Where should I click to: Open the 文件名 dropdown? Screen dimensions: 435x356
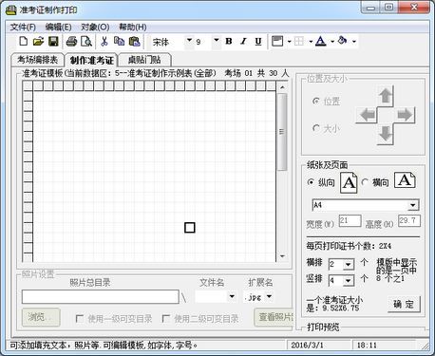tap(232, 296)
